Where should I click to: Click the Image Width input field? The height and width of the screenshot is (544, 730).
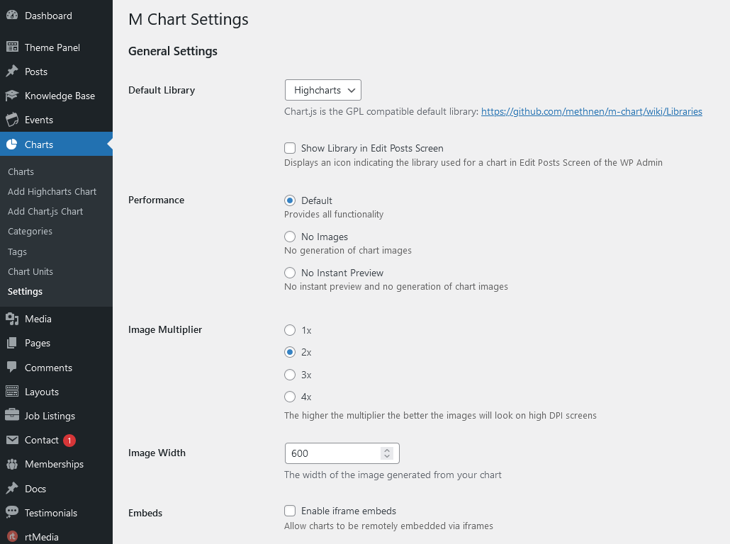click(x=342, y=453)
